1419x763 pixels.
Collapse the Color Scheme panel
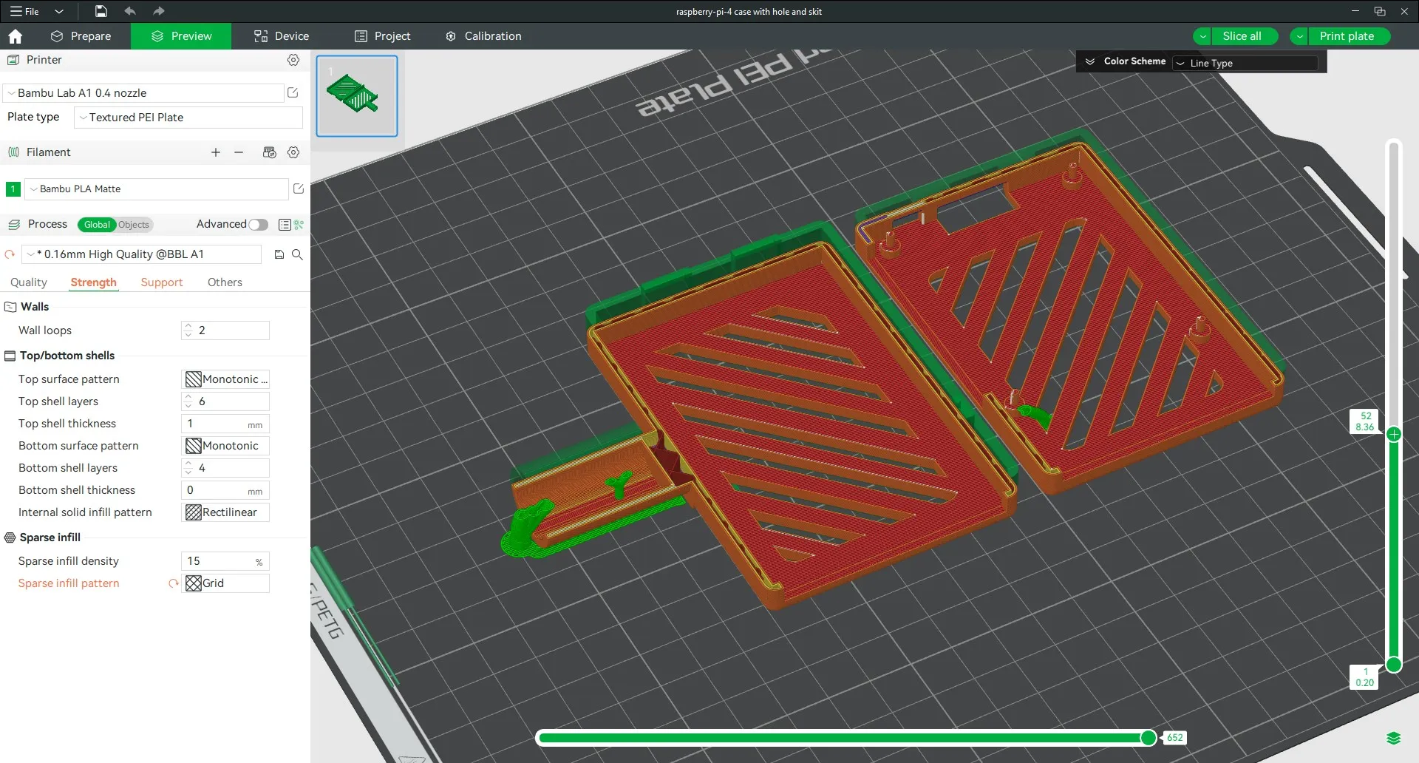[1090, 61]
